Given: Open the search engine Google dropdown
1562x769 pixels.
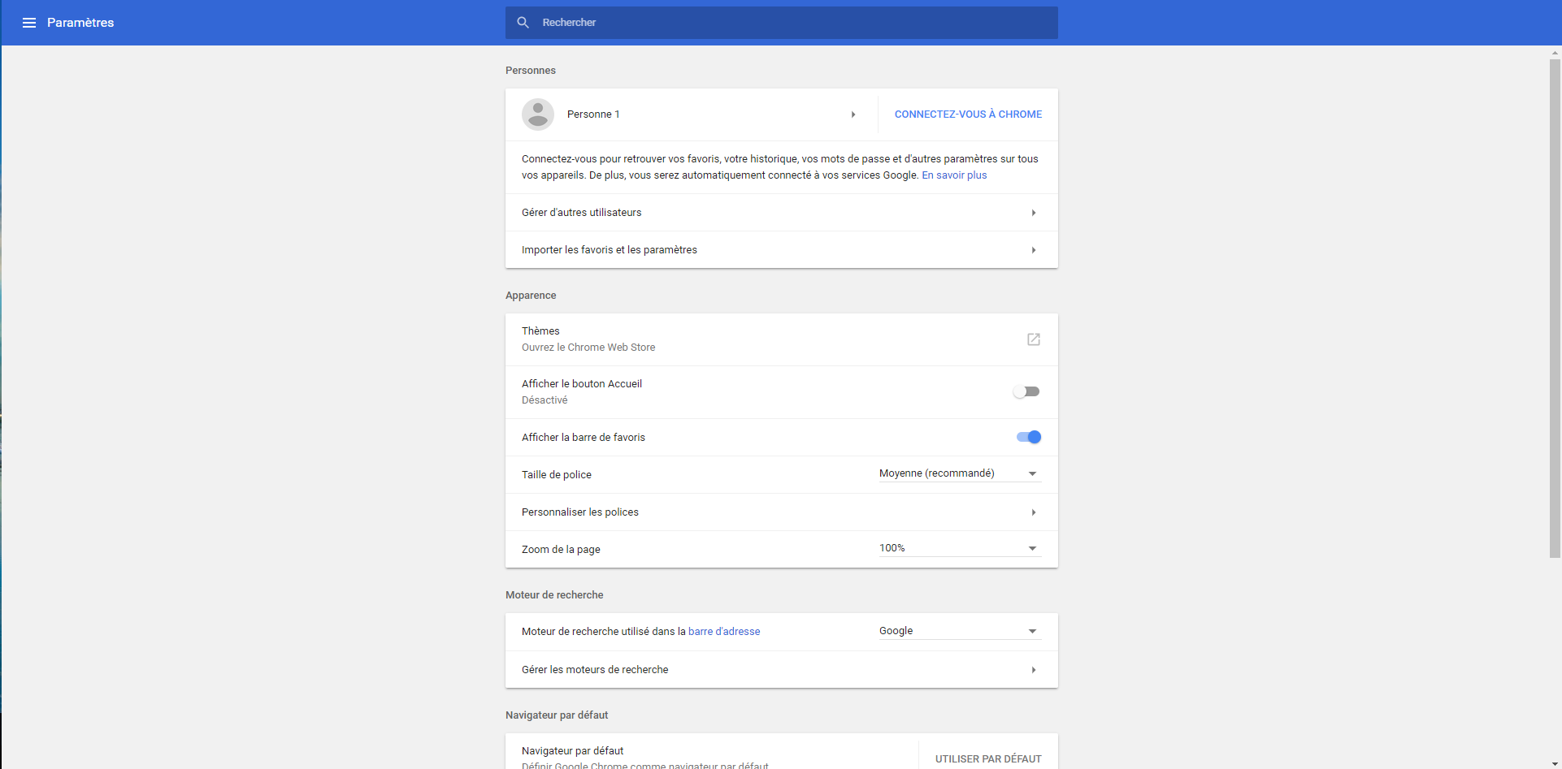Looking at the screenshot, I should 960,631.
